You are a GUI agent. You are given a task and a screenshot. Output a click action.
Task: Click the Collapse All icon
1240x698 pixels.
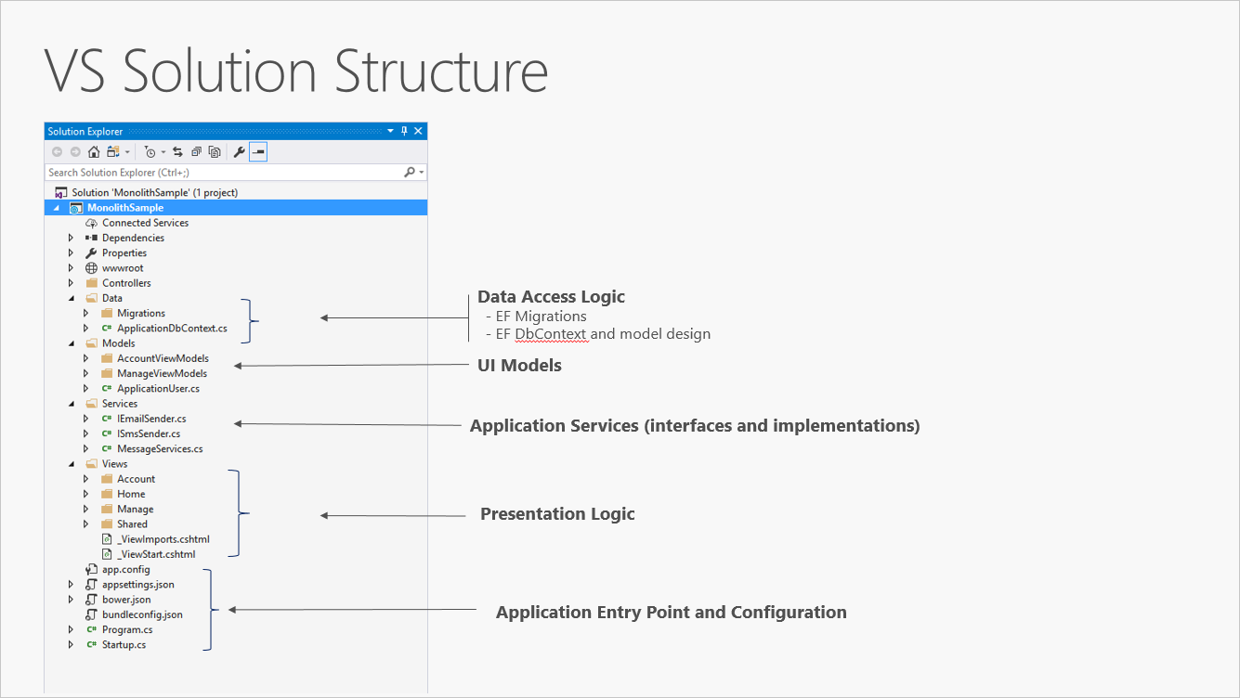pyautogui.click(x=197, y=151)
